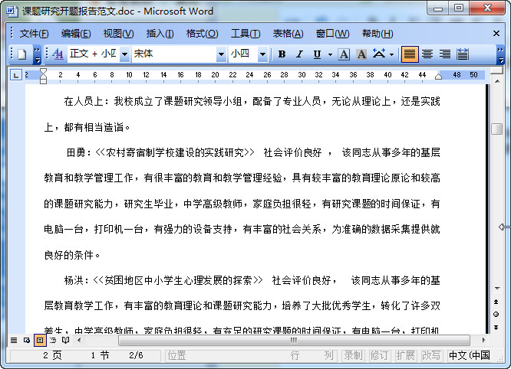Viewport: 511px width, 369px height.
Task: Toggle 扩展 selection mode in status bar
Action: click(405, 355)
